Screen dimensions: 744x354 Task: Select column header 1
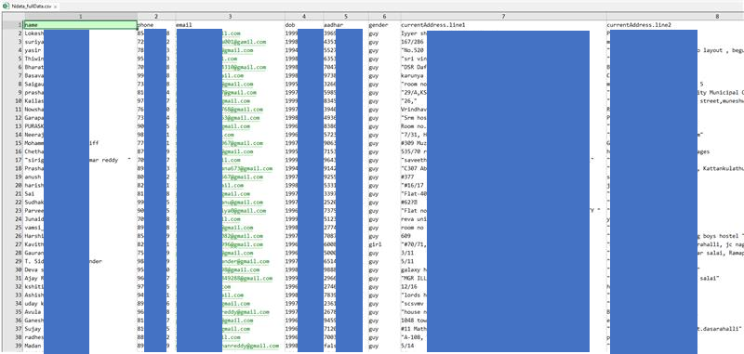(x=80, y=17)
